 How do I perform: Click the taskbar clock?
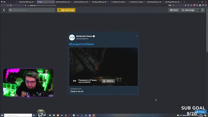(201, 115)
